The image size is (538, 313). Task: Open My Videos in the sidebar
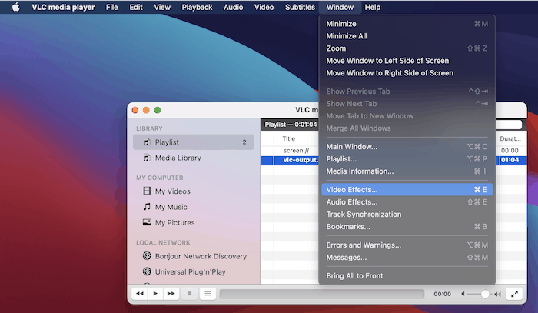172,191
